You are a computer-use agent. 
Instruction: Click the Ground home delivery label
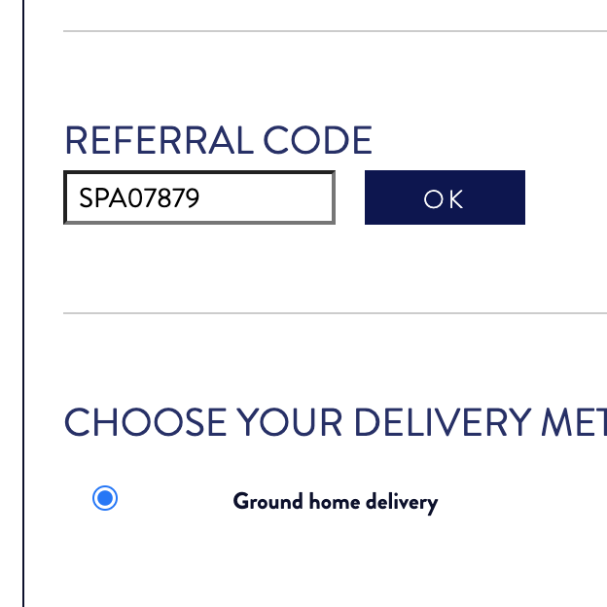[336, 502]
